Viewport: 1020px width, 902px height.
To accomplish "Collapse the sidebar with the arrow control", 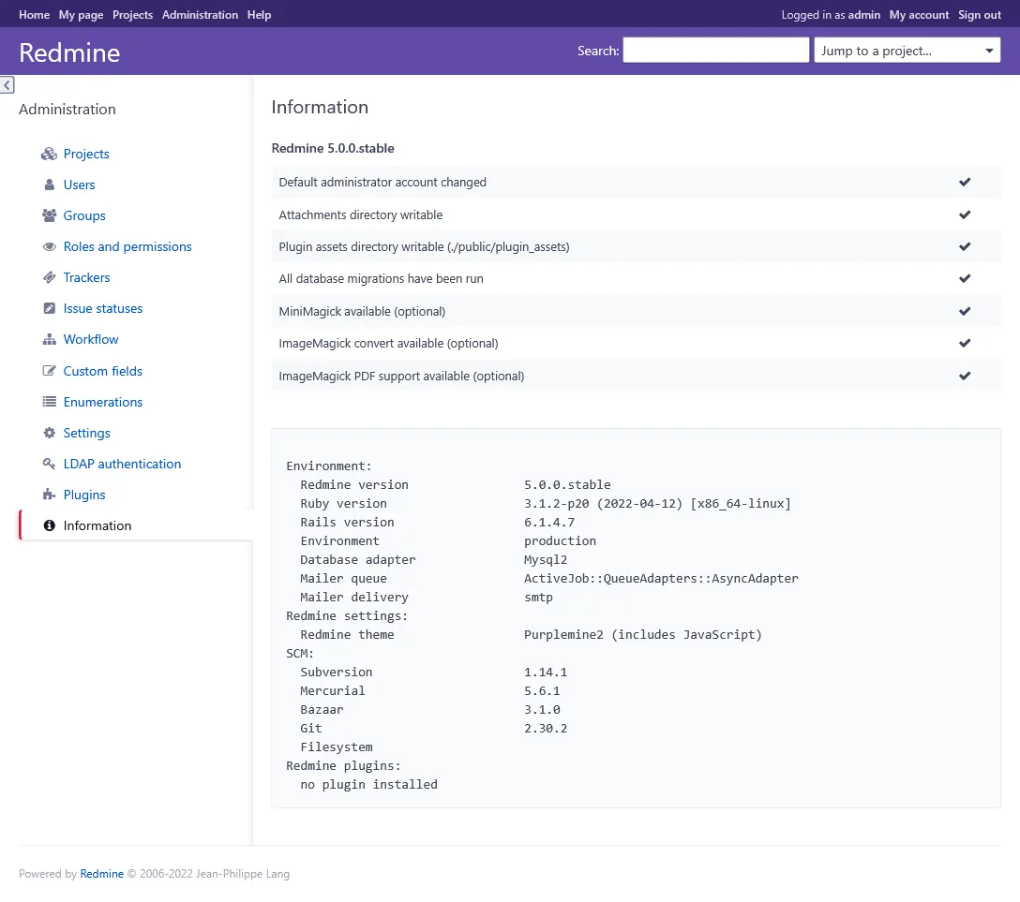I will pos(7,84).
